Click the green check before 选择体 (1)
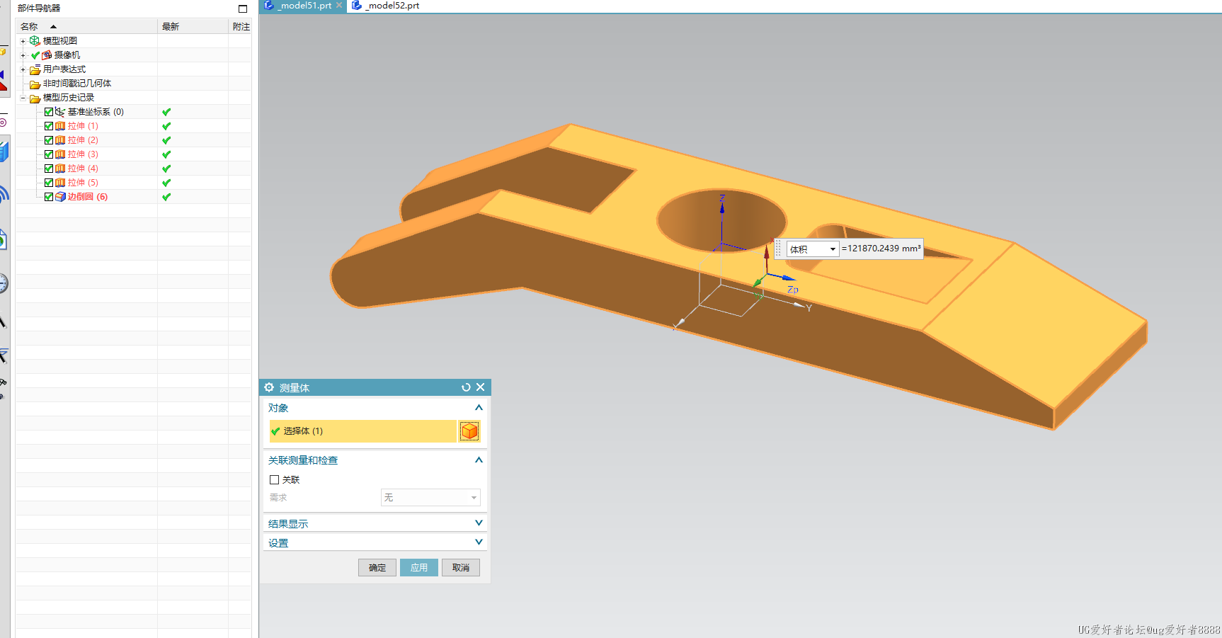This screenshot has height=638, width=1222. (275, 431)
